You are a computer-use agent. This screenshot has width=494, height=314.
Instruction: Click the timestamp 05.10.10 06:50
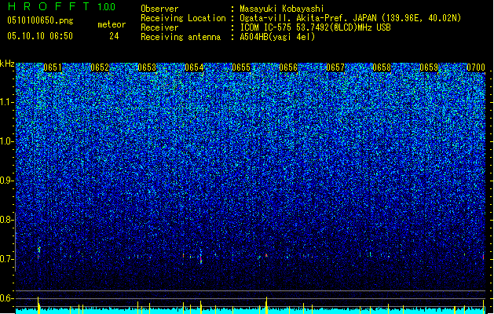pyautogui.click(x=40, y=36)
